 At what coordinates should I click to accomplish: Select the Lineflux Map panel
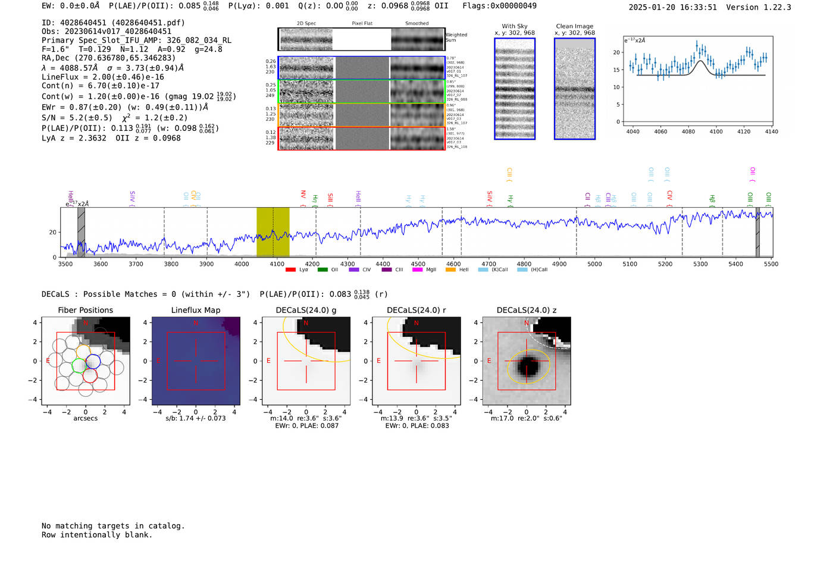196,361
